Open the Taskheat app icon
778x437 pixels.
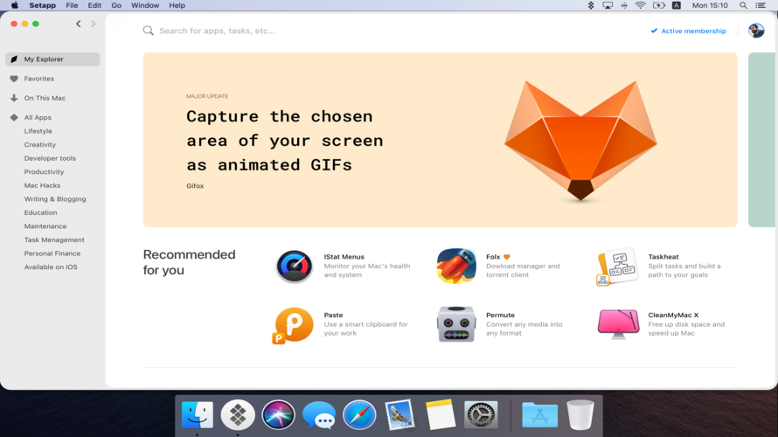tap(617, 267)
